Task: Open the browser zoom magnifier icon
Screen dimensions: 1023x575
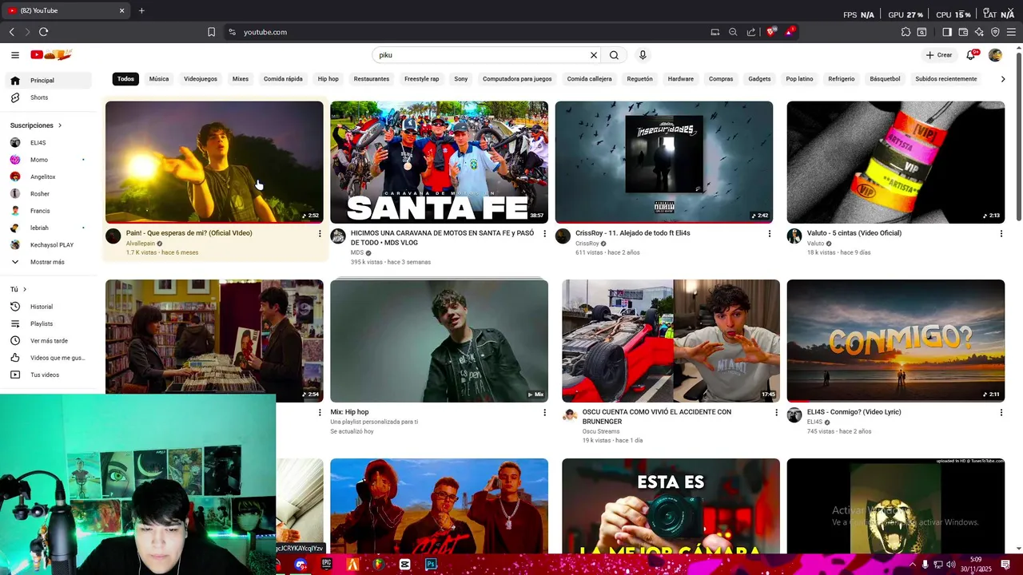Action: point(733,32)
